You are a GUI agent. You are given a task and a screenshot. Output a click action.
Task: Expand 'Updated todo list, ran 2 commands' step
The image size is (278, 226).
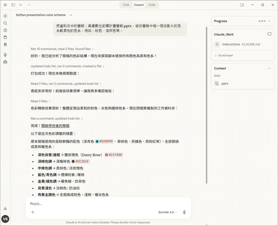click(67, 66)
